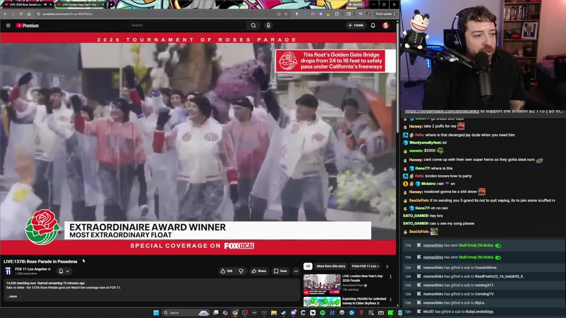The image size is (566, 318).
Task: Switch to the London New Year's Day tab
Action: 80,4
